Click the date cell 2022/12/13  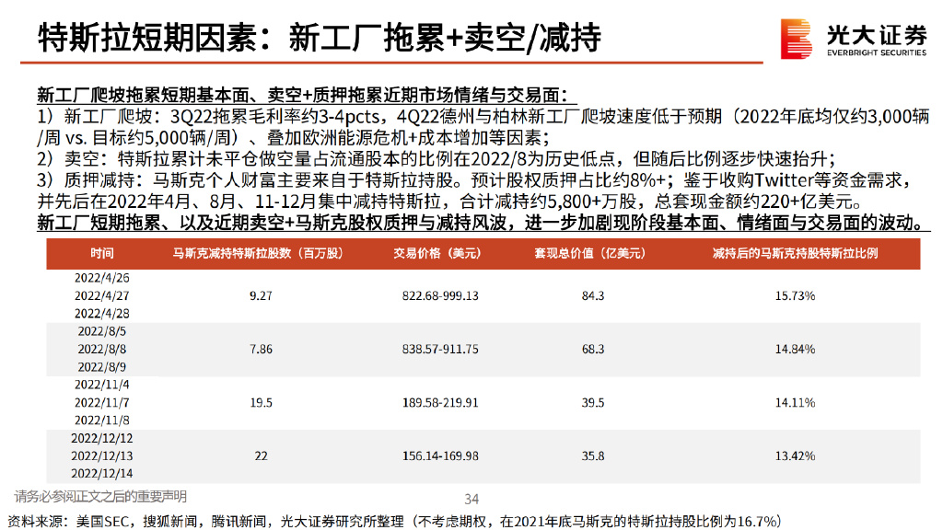[x=101, y=456]
